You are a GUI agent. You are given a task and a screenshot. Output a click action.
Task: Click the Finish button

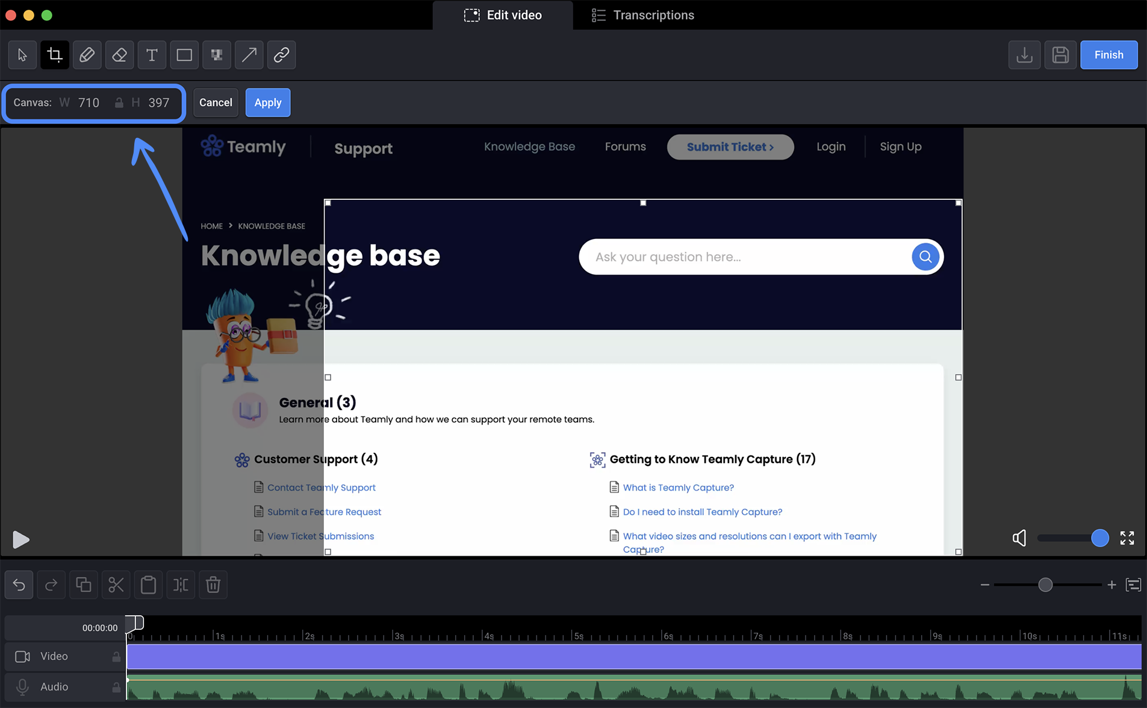1108,55
